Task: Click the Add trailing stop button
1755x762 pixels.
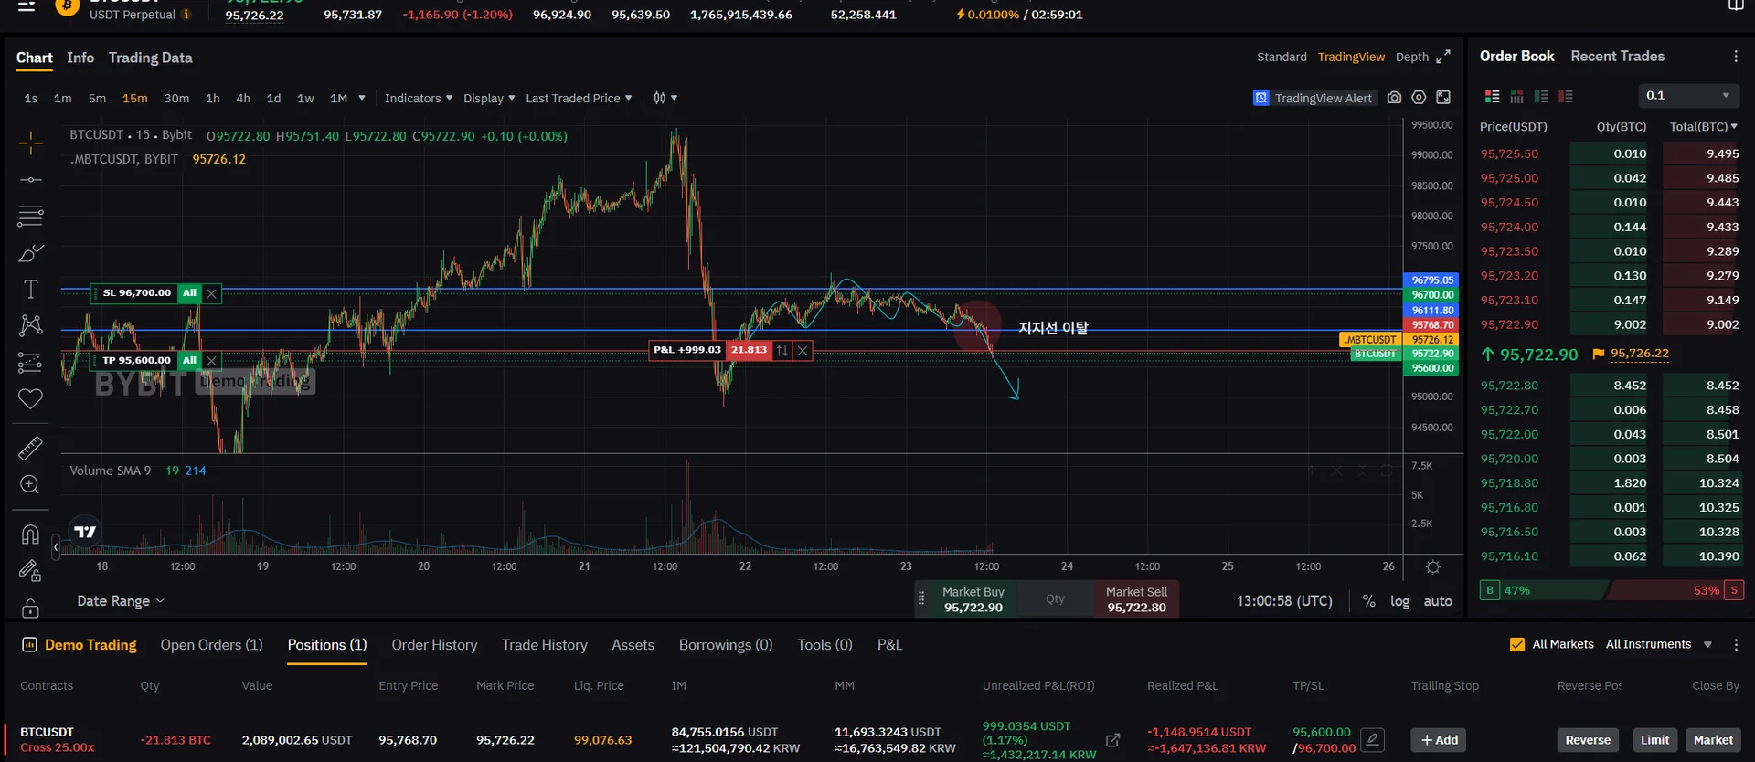Action: (1439, 740)
